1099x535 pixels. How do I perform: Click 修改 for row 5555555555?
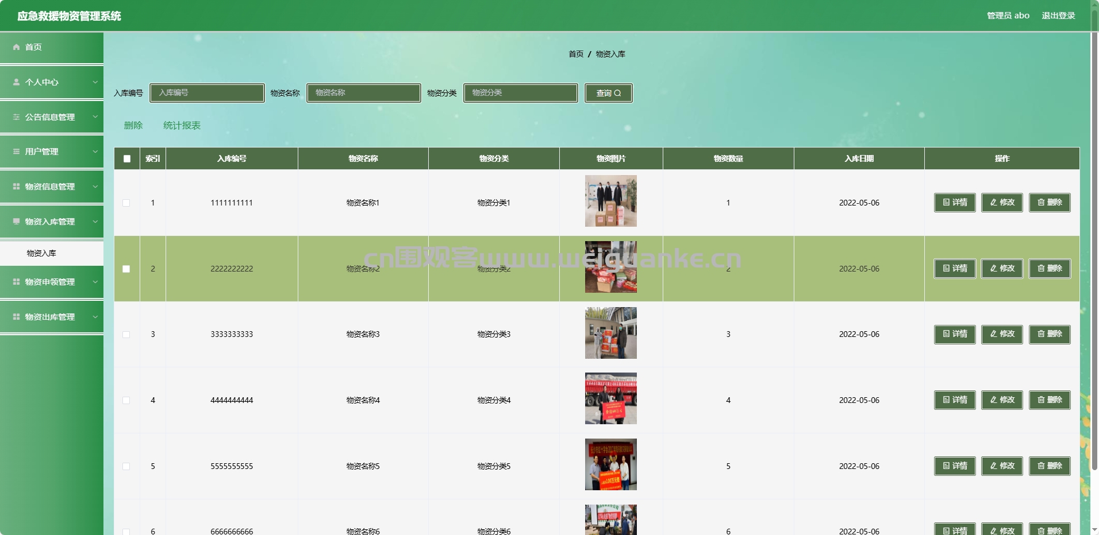click(1002, 466)
